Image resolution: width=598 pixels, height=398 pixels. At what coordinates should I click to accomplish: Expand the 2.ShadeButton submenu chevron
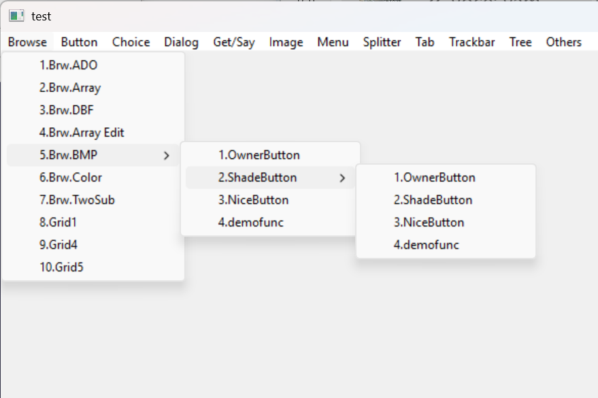342,178
